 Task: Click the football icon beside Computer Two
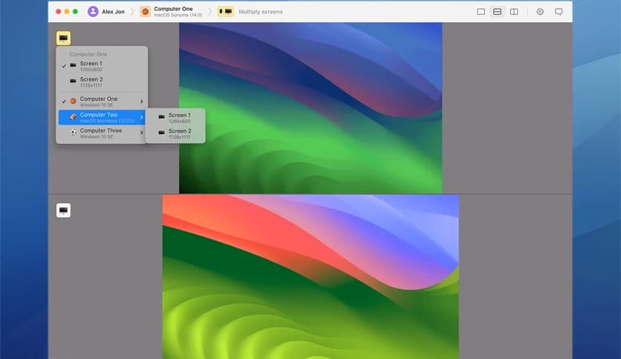coord(74,117)
